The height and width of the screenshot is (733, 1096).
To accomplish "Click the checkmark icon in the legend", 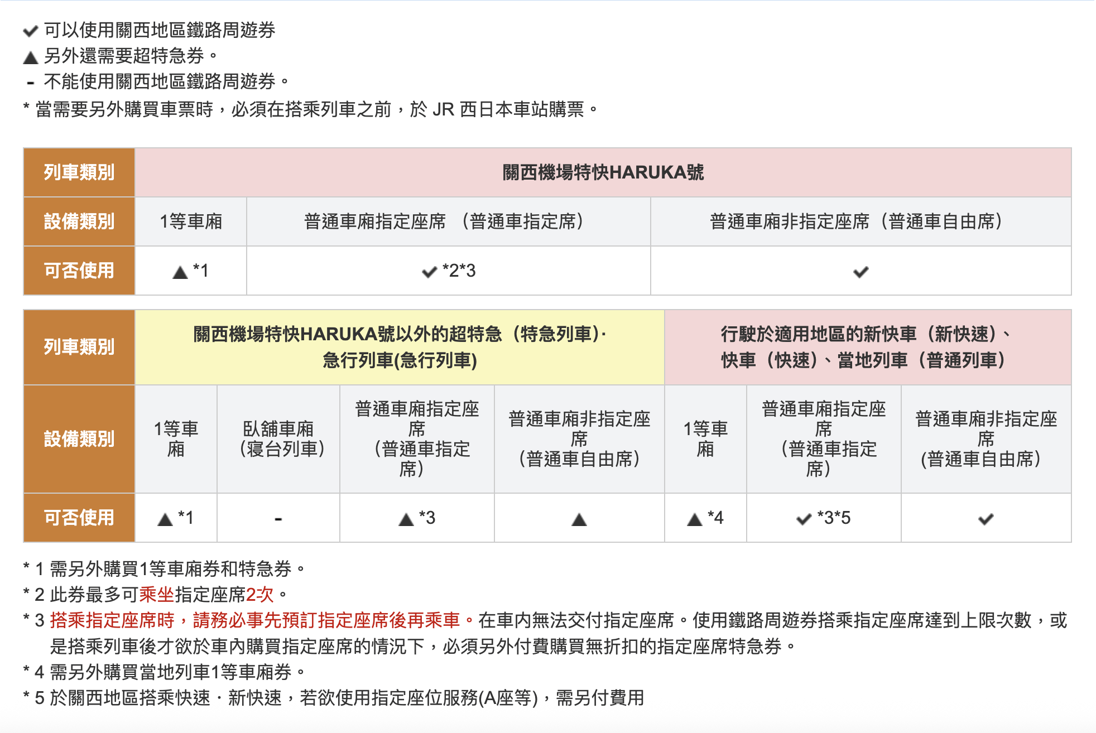I will click(x=30, y=31).
